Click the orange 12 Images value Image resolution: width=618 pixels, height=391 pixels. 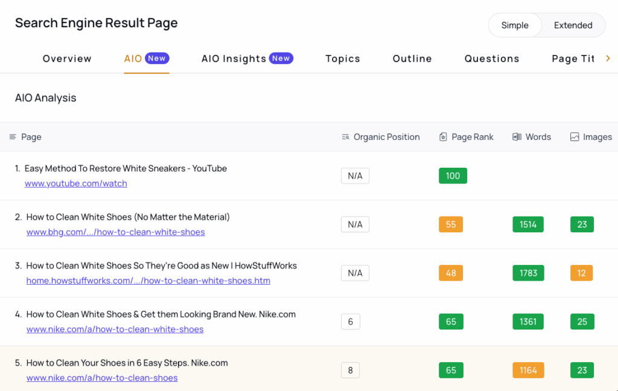(581, 273)
